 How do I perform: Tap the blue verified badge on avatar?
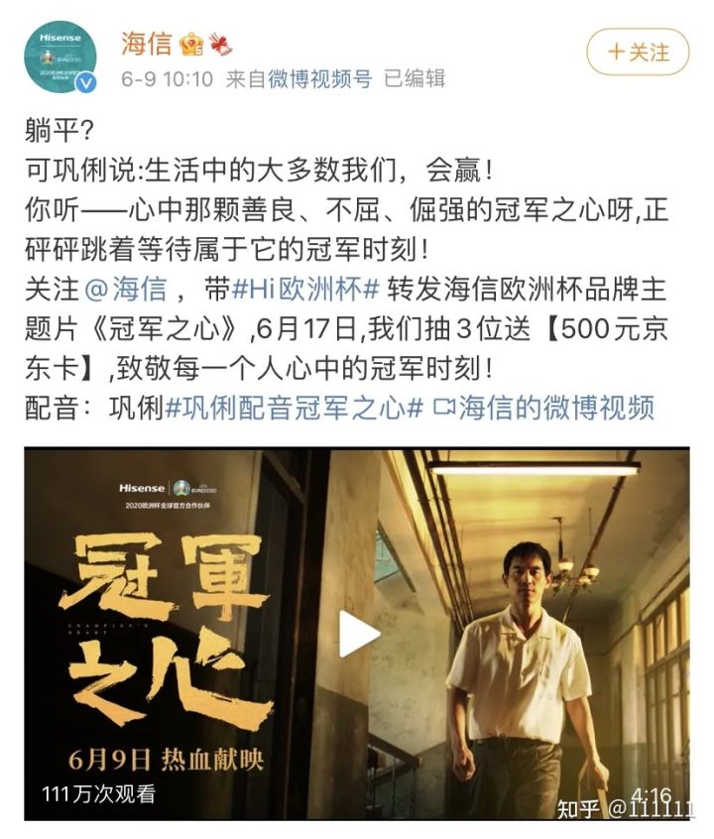click(86, 83)
